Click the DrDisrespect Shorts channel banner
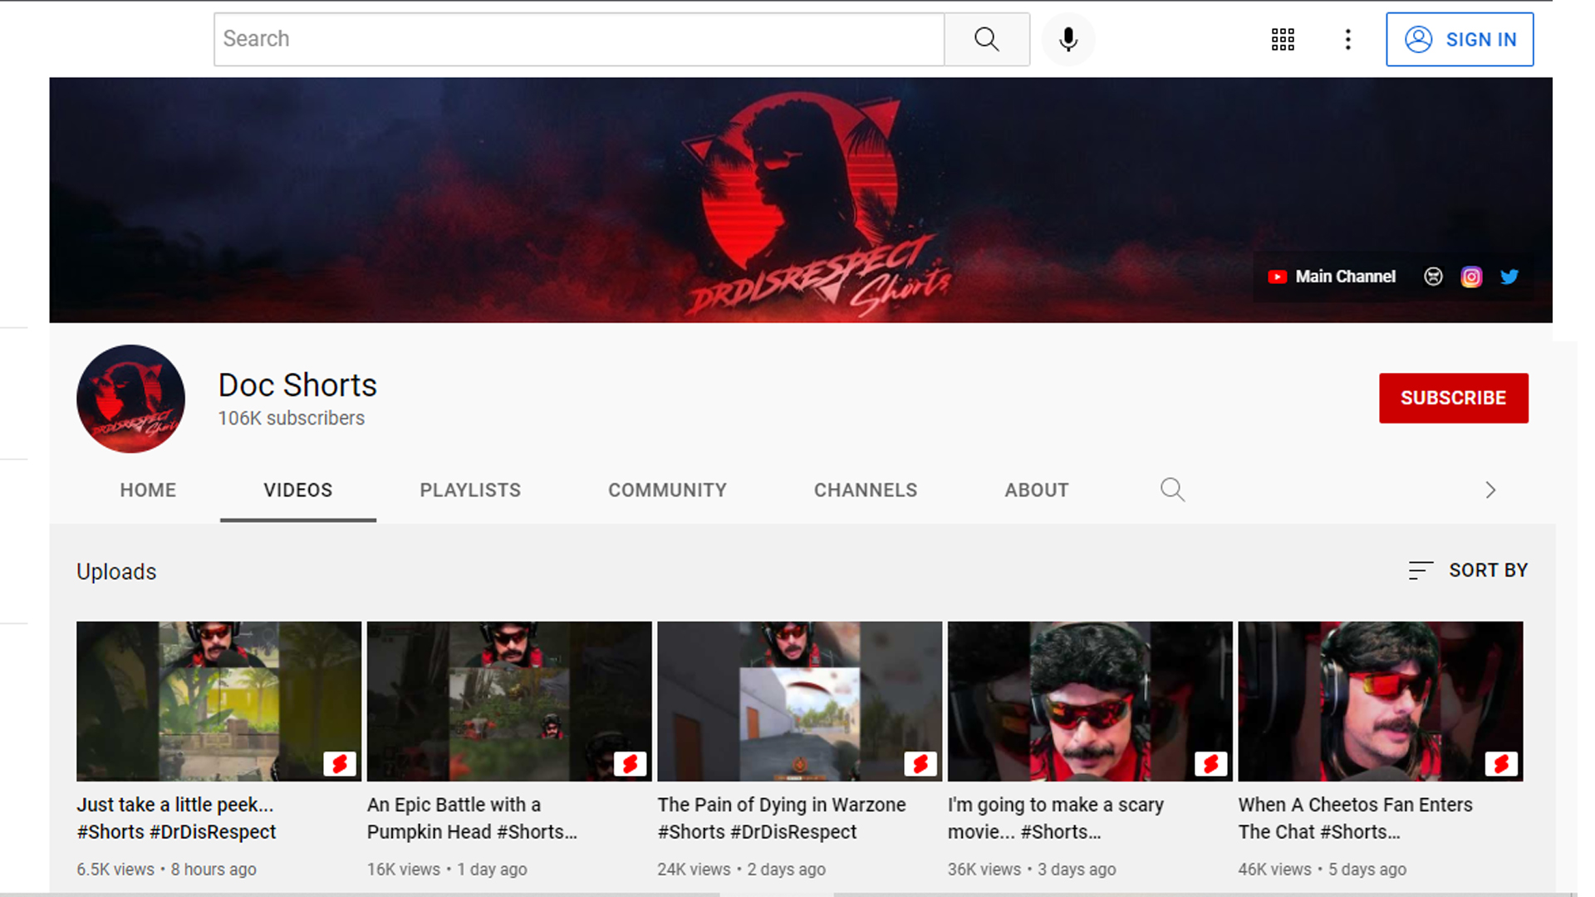Screen dimensions: 1595x897 pos(801,200)
